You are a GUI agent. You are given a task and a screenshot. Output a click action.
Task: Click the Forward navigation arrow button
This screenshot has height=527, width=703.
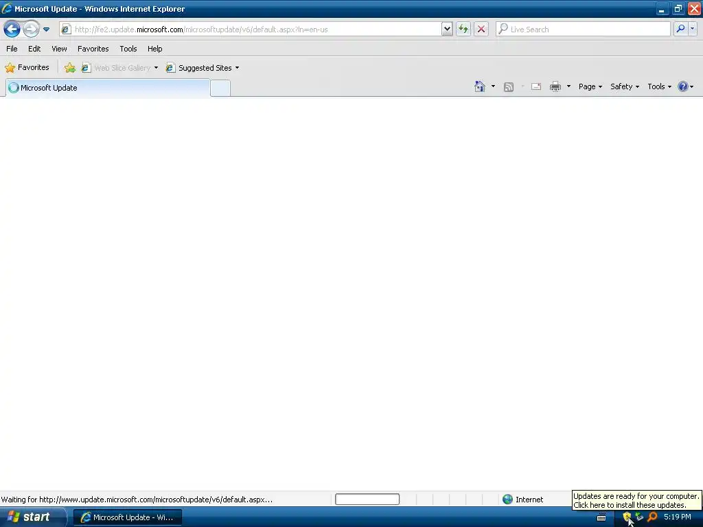coord(31,30)
